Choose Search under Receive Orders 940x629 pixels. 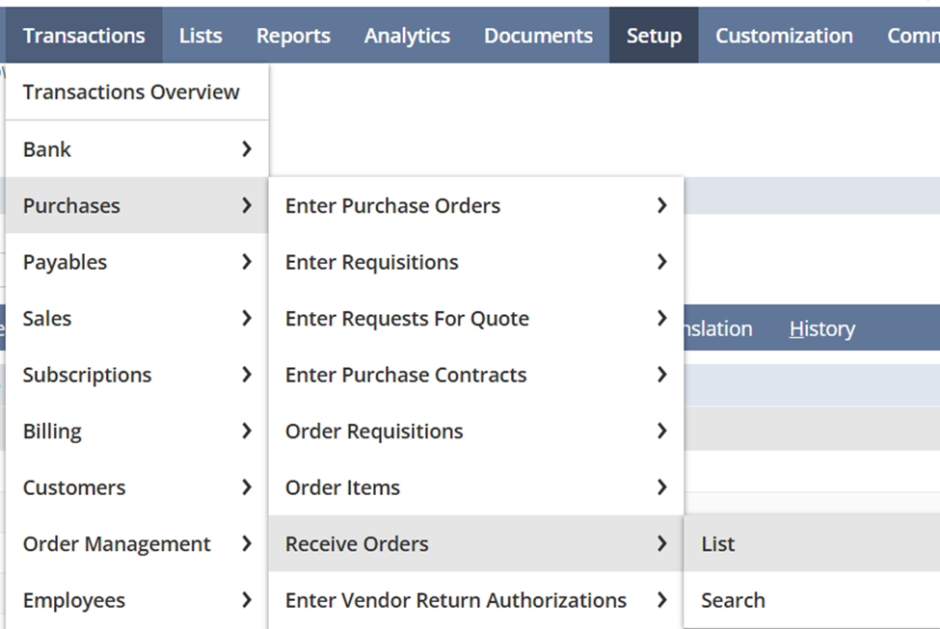pyautogui.click(x=733, y=600)
